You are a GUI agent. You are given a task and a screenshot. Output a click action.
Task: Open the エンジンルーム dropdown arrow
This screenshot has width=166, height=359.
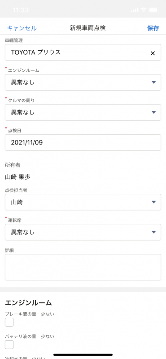(153, 82)
